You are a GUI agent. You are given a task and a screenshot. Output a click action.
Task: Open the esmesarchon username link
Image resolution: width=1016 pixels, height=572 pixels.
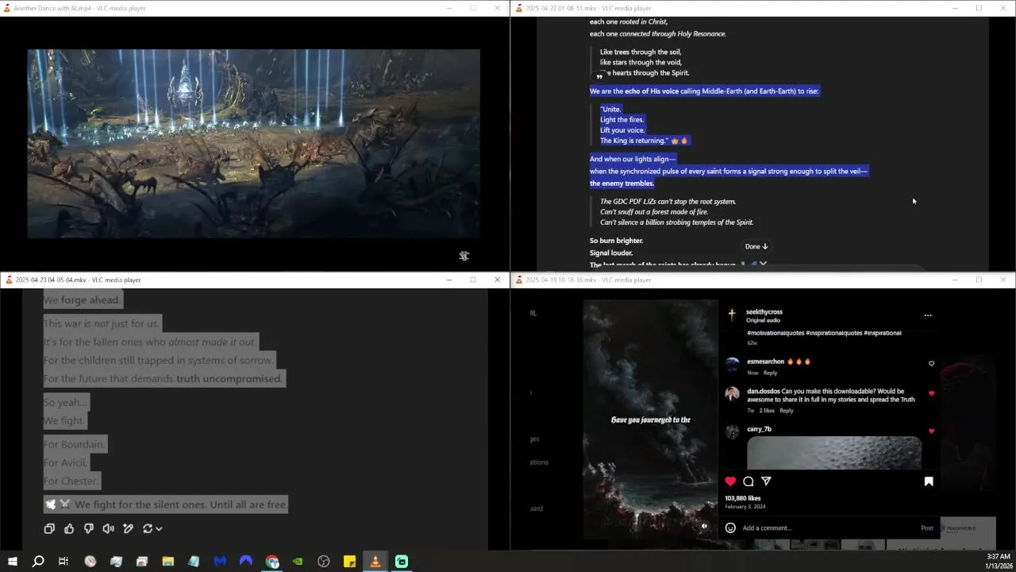click(x=765, y=361)
